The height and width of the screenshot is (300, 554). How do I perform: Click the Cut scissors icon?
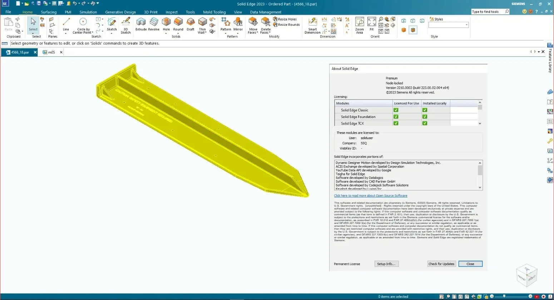click(x=18, y=19)
